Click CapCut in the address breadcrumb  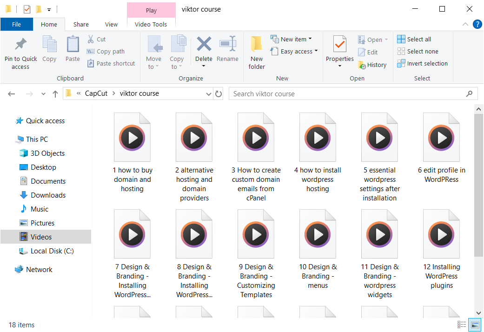click(96, 93)
